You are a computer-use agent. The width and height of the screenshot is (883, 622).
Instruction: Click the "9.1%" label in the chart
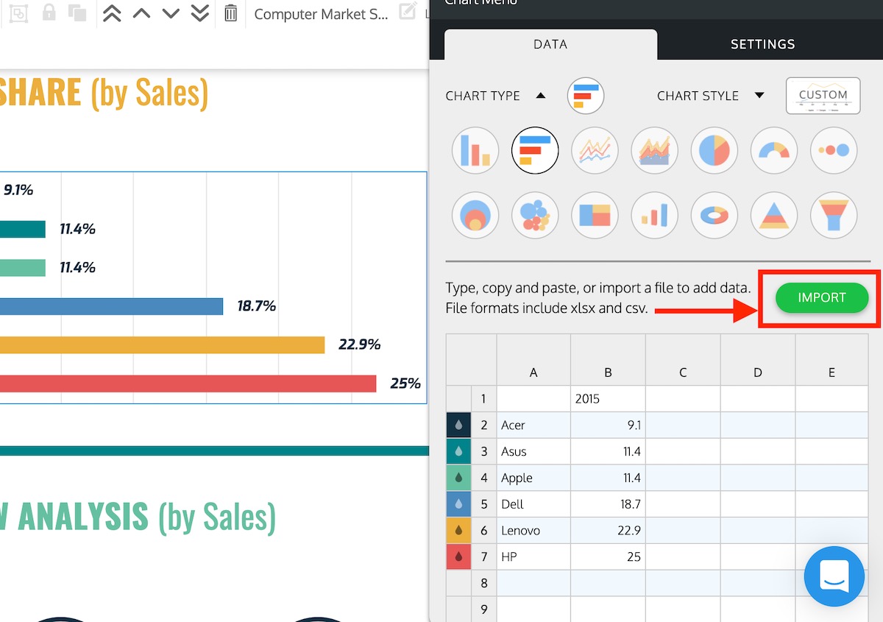(x=18, y=190)
